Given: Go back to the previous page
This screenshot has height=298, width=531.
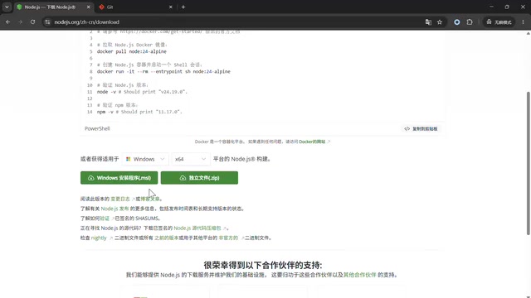Looking at the screenshot, I should pyautogui.click(x=7, y=22).
